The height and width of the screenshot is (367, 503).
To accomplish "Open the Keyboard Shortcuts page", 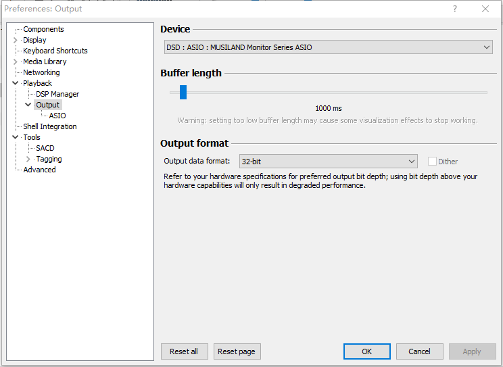I will (x=55, y=51).
